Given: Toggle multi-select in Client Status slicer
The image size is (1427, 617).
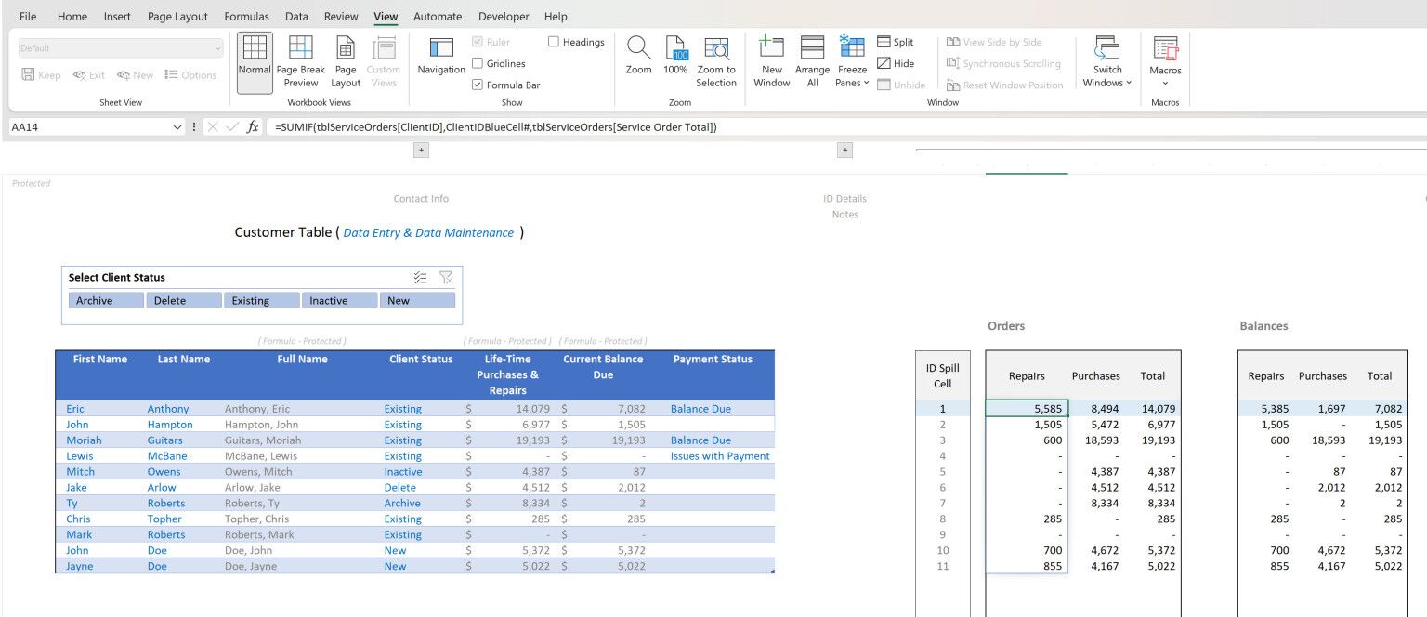Looking at the screenshot, I should 420,277.
